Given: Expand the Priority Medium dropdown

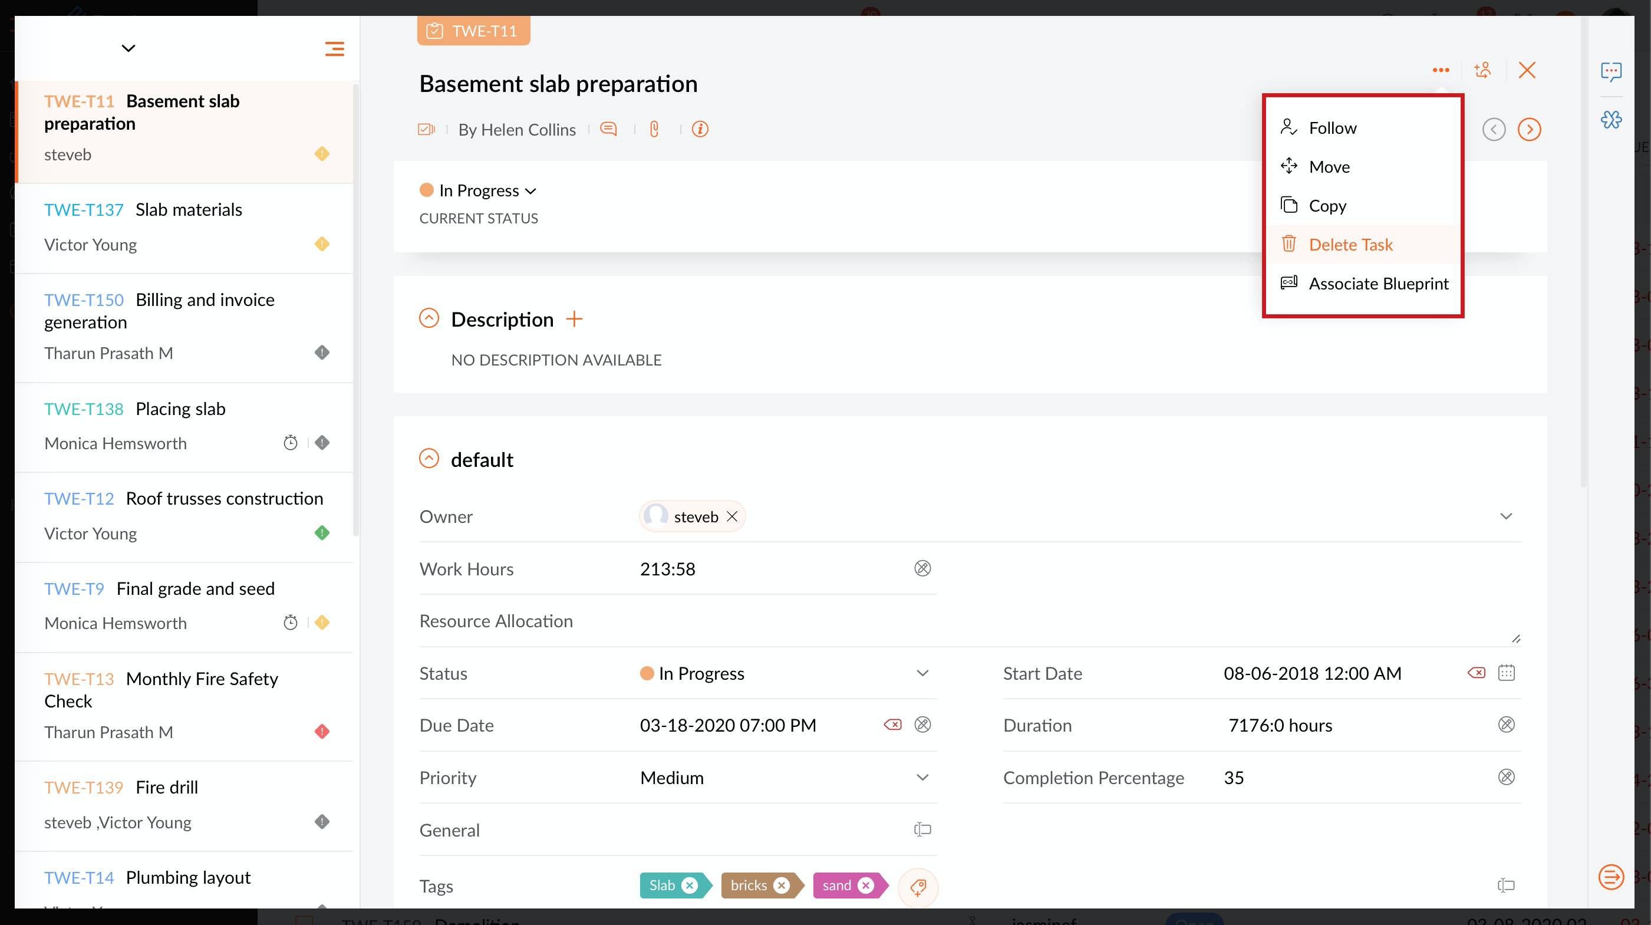Looking at the screenshot, I should coord(922,778).
